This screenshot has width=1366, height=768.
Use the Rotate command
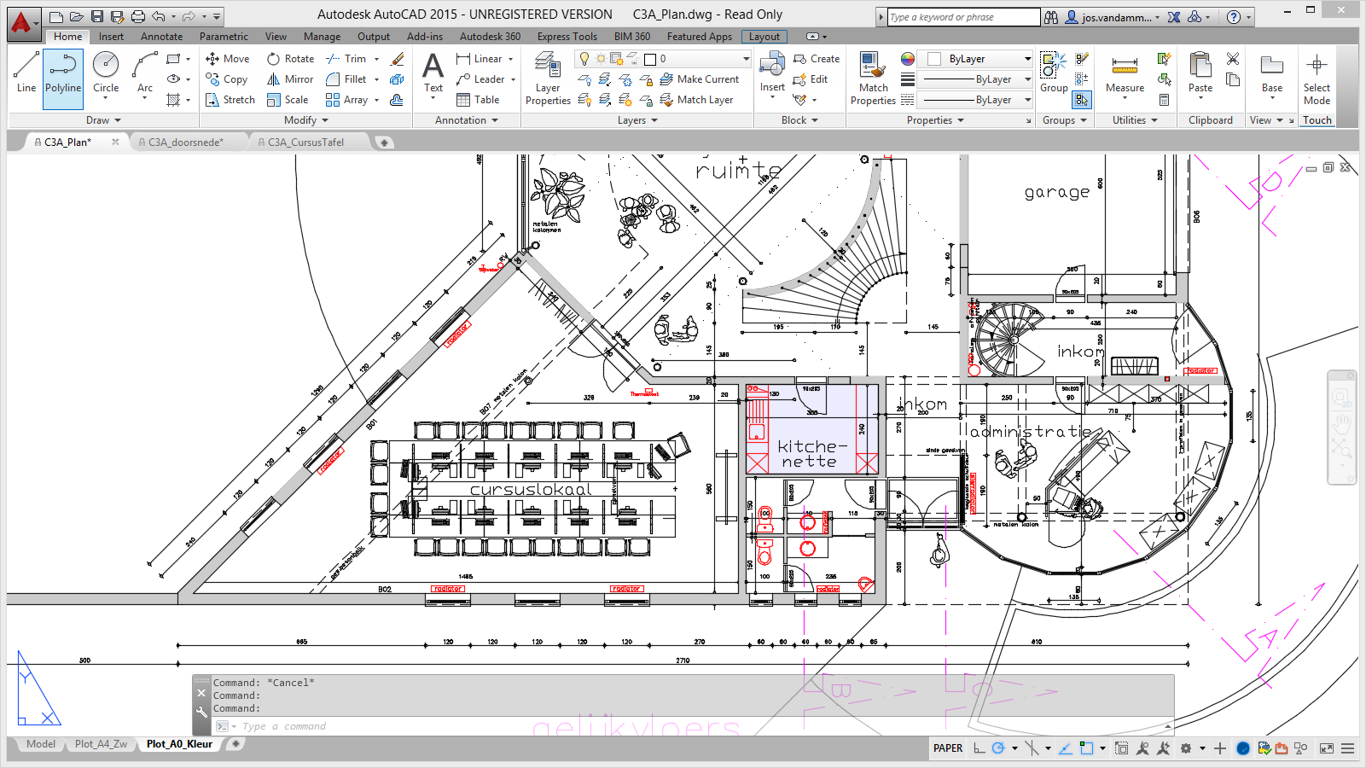[x=291, y=59]
